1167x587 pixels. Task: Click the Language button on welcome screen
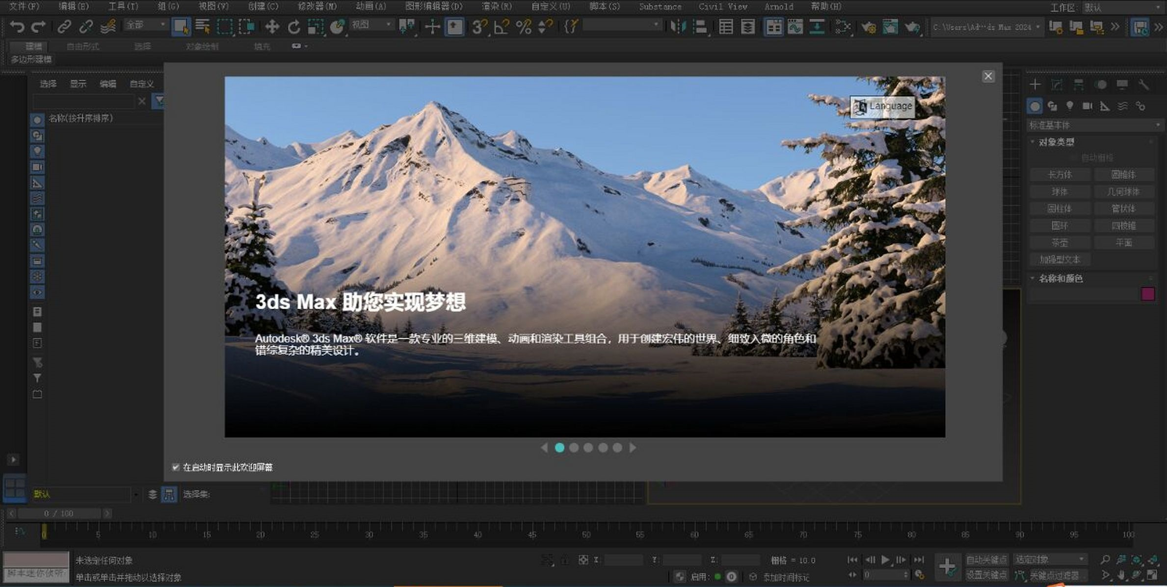tap(882, 106)
